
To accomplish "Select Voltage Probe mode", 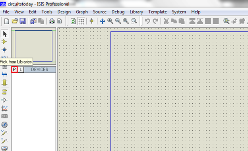I will (x=4, y=133).
